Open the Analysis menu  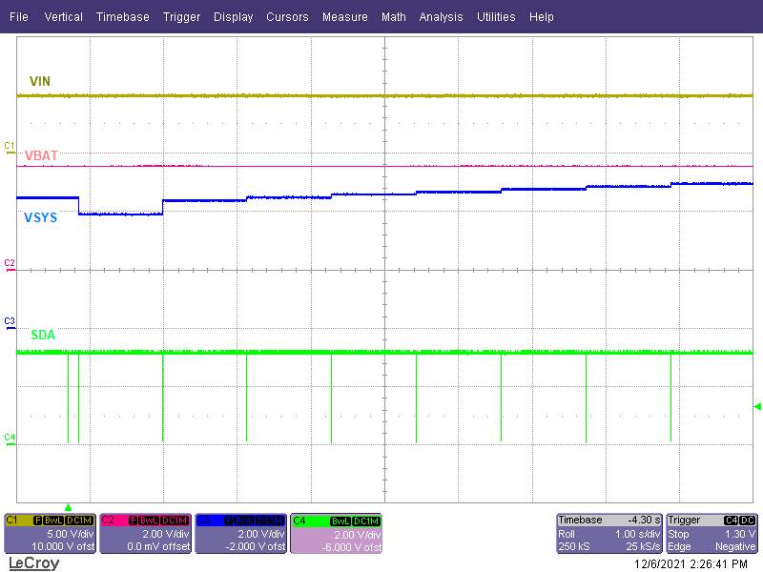[x=441, y=16]
